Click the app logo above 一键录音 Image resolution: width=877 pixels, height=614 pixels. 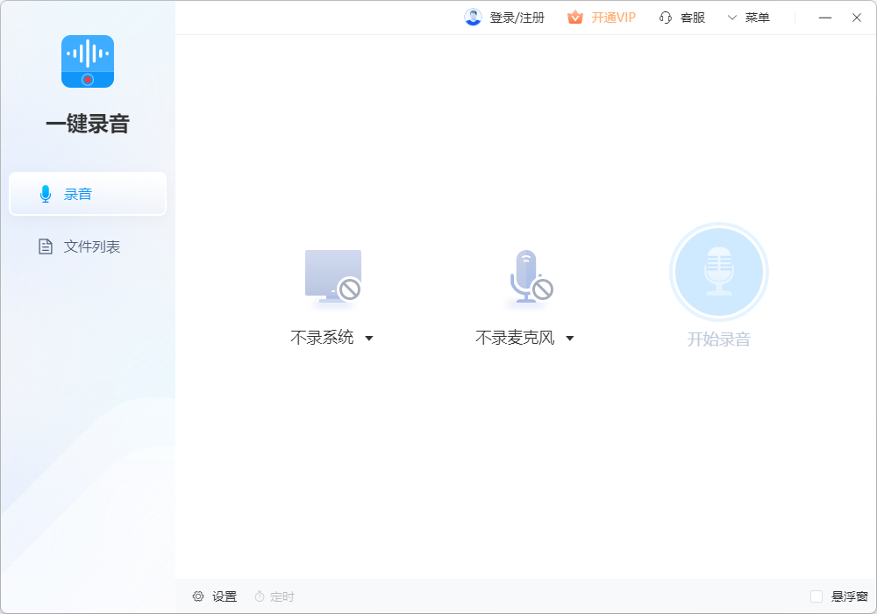tap(87, 61)
